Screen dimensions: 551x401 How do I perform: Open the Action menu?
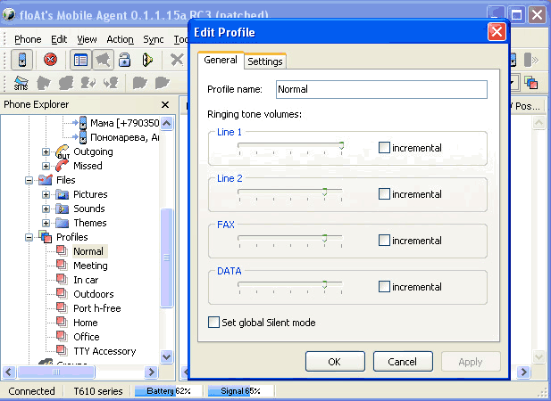point(120,39)
